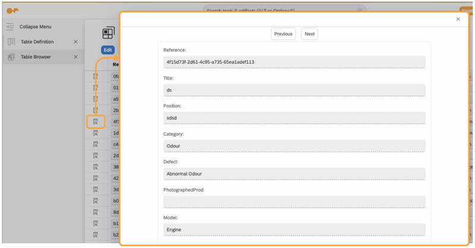475x248 pixels.
Task: Close the record detail dialog
Action: point(458,19)
